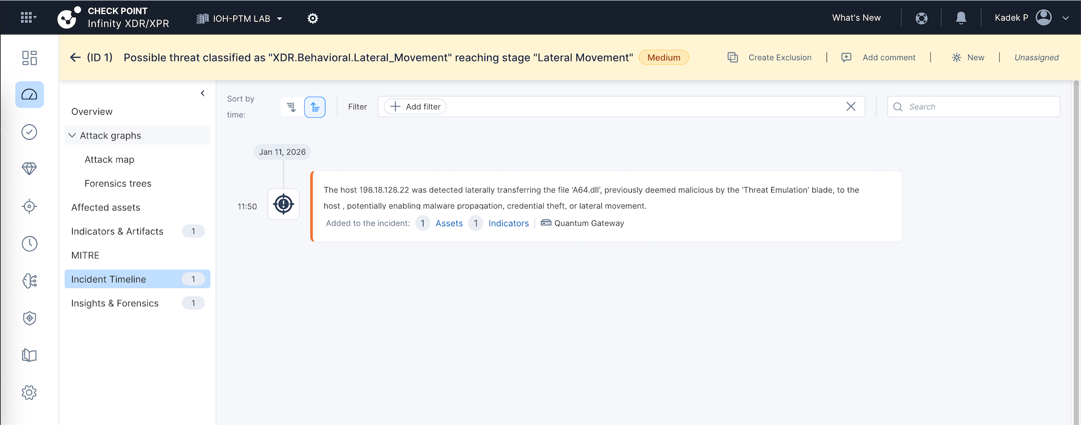Screen dimensions: 1081x425
Task: Sort timeline by time ascending
Action: 315,107
